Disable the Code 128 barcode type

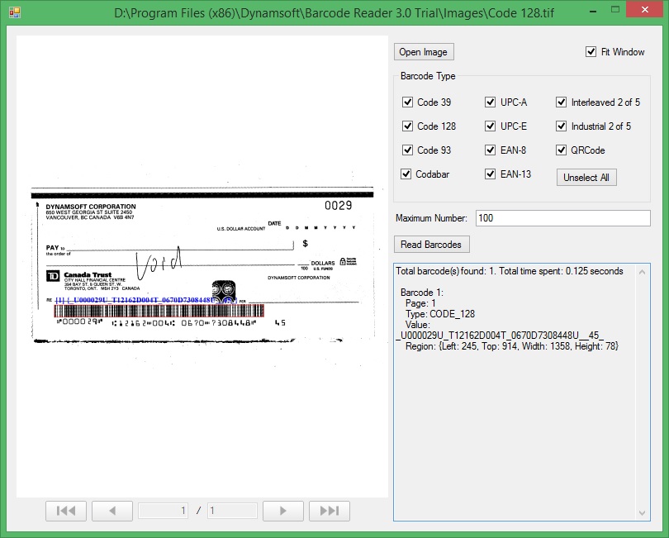click(407, 126)
